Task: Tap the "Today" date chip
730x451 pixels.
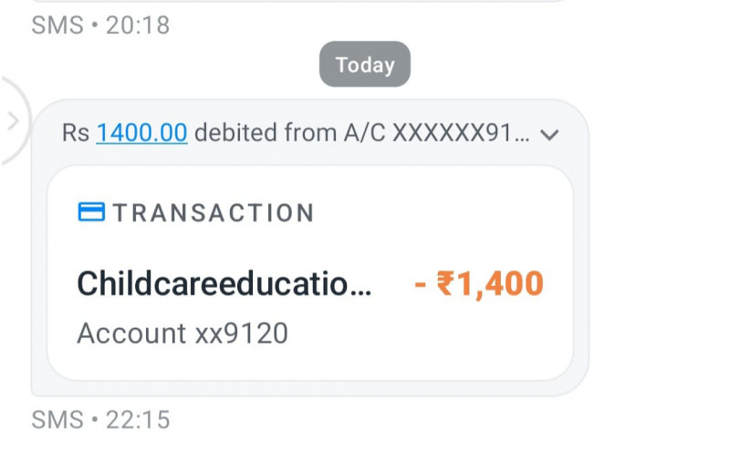Action: coord(364,65)
